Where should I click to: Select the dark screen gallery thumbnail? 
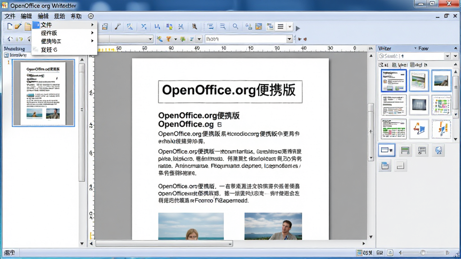point(419,105)
